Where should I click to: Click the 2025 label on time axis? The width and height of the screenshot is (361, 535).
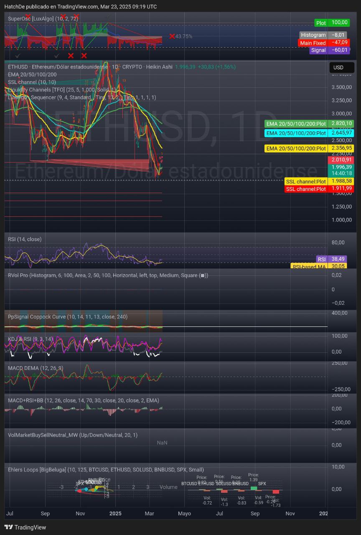point(115,513)
